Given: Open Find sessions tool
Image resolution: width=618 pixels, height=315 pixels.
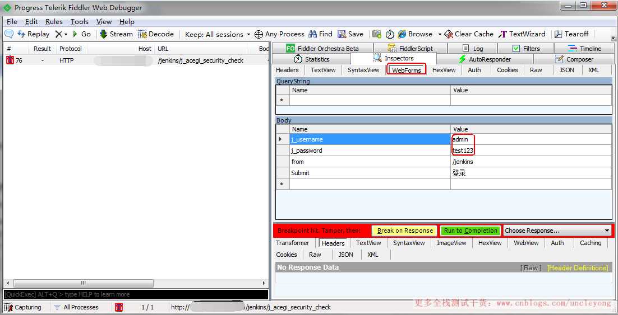Looking at the screenshot, I should (320, 34).
